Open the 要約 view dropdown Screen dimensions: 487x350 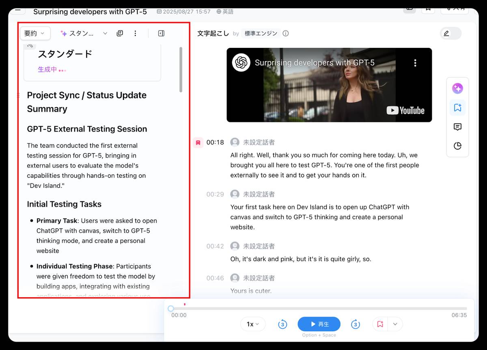[x=35, y=33]
